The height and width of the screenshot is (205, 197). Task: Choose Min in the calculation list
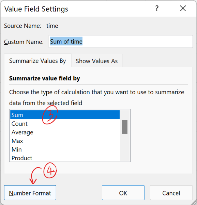click(65, 149)
